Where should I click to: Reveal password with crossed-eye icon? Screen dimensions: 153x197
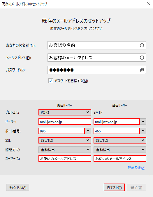[142, 70]
